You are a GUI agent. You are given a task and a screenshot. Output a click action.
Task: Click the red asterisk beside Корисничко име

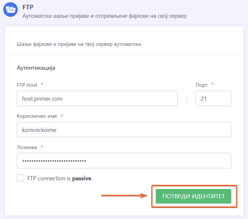coord(62,116)
